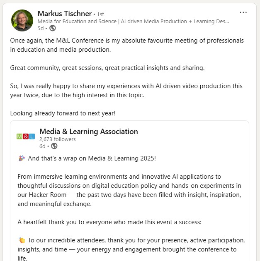Click the globe icon beside 6d
The image size is (260, 261).
[x=54, y=146]
